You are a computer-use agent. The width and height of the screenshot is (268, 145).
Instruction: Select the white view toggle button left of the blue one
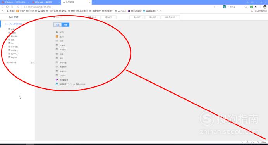(57, 25)
